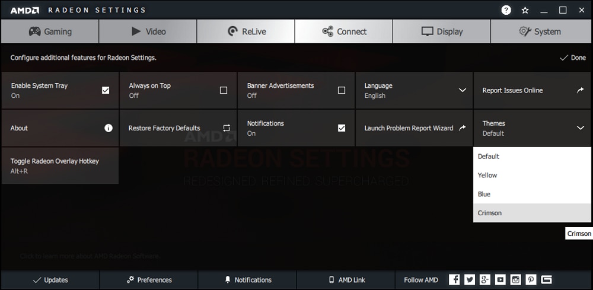Open AMD Twitter page icon
Viewport: 593px width, 290px height.
(x=470, y=280)
